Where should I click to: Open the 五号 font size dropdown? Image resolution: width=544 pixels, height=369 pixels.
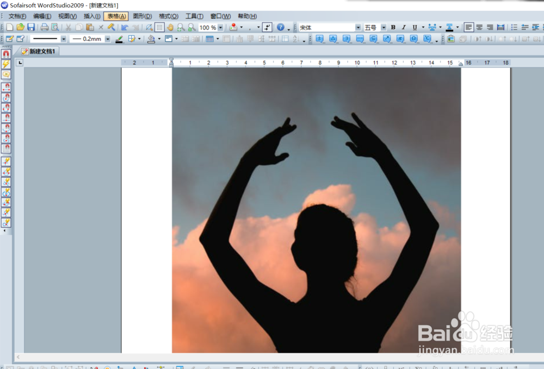point(384,28)
